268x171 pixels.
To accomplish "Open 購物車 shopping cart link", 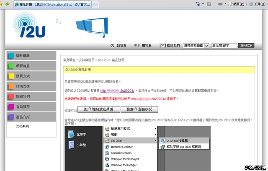I will [x=147, y=46].
